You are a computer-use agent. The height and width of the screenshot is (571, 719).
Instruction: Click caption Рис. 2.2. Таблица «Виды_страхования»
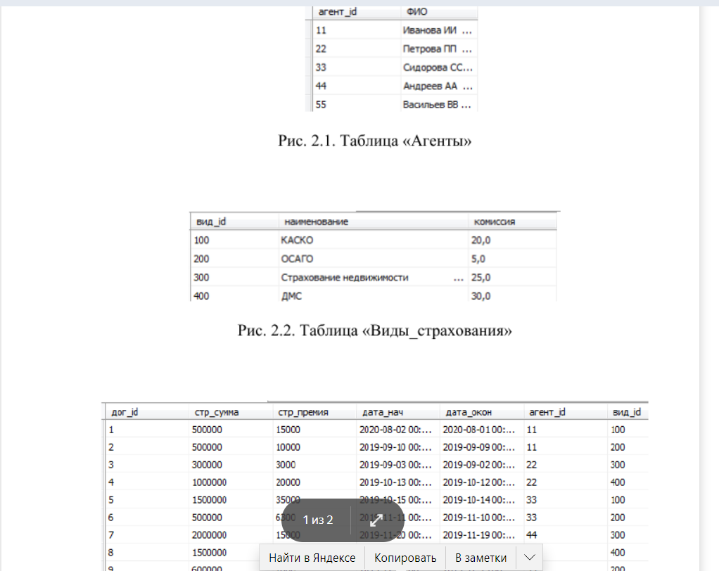coord(375,331)
